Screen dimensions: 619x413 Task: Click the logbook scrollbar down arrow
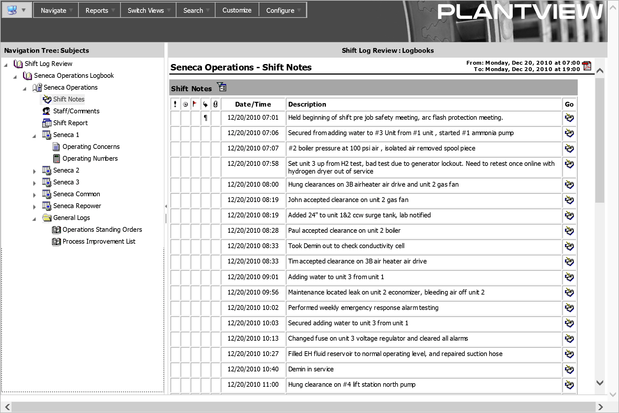600,383
